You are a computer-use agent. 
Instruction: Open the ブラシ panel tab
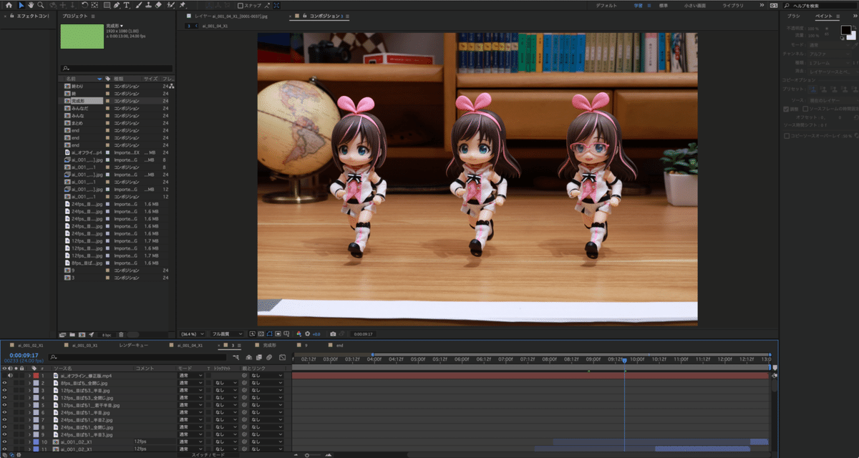coord(793,15)
